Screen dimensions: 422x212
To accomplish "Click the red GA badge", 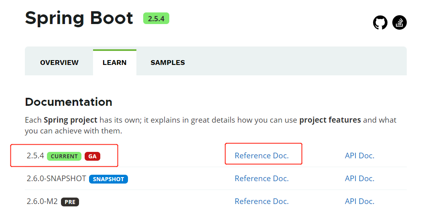I will coord(92,156).
